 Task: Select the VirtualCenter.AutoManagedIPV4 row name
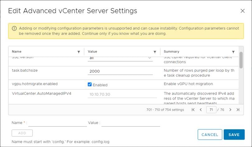[x=42, y=93]
